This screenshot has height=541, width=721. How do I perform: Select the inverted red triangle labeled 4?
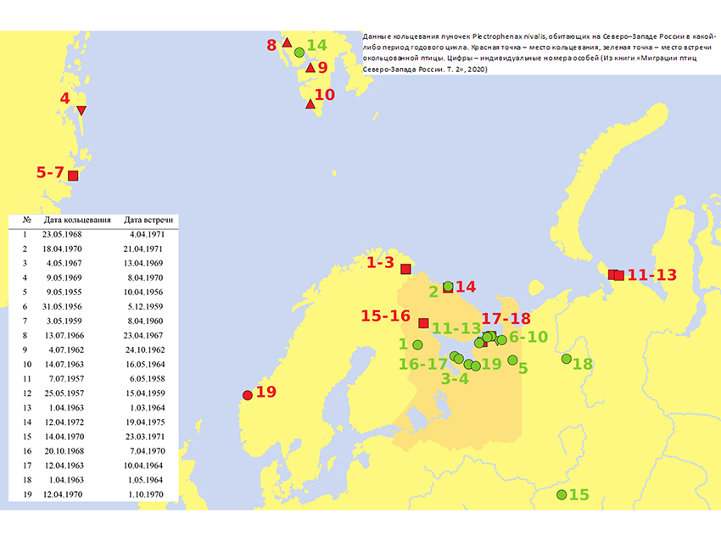[81, 110]
